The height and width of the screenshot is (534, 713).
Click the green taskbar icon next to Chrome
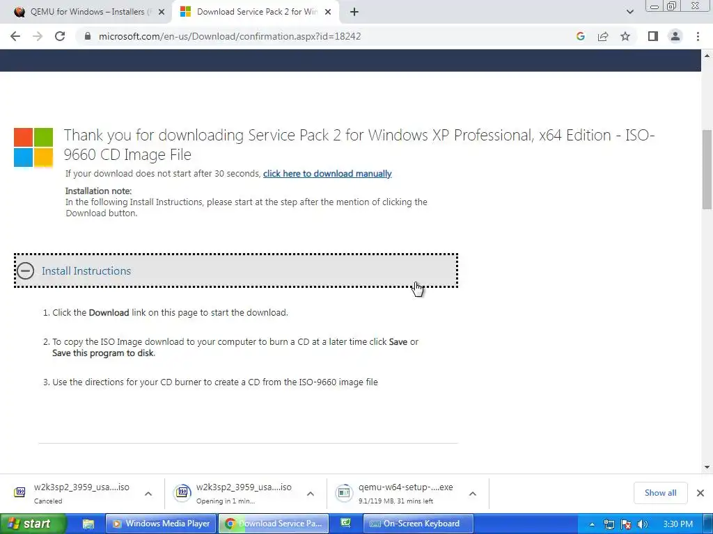346,523
